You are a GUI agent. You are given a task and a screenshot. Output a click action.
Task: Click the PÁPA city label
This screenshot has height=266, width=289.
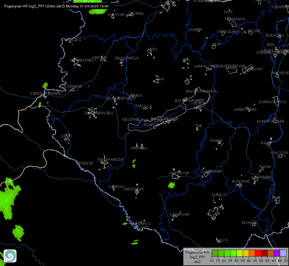[153, 49]
